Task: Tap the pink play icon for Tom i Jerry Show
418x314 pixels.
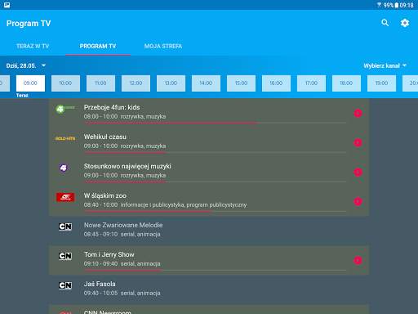Action: click(358, 260)
